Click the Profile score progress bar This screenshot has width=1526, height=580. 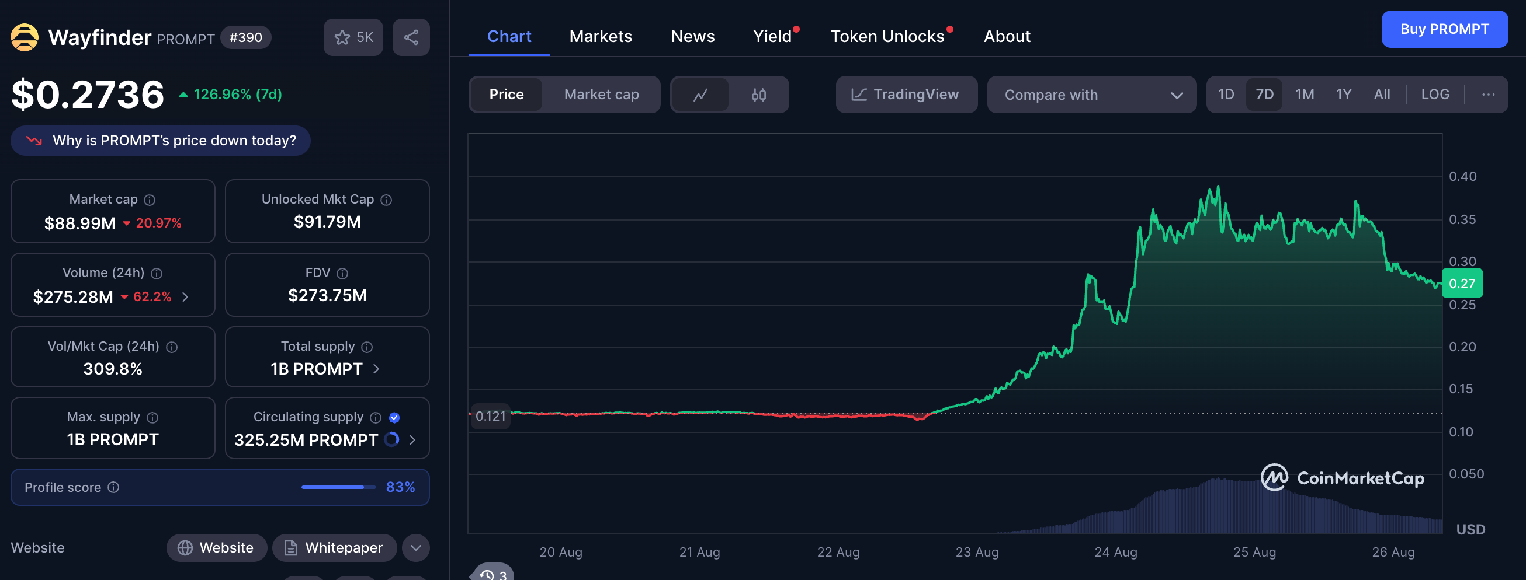pyautogui.click(x=338, y=487)
